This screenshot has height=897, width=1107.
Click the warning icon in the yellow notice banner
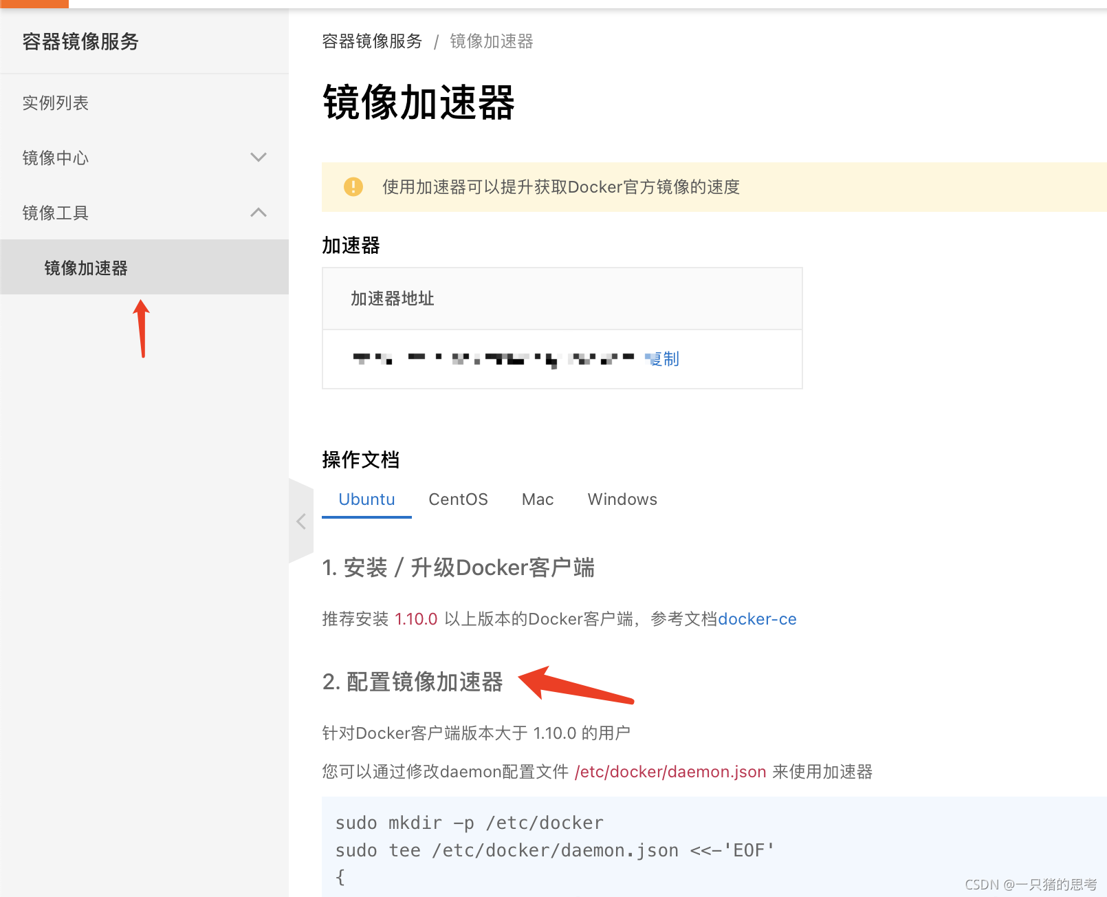pyautogui.click(x=353, y=186)
